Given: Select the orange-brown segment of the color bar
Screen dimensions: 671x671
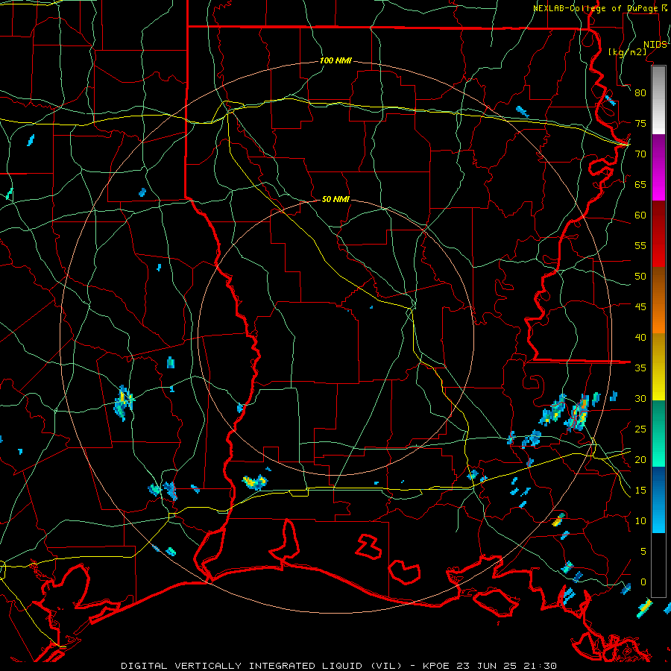Looking at the screenshot, I should click(658, 300).
